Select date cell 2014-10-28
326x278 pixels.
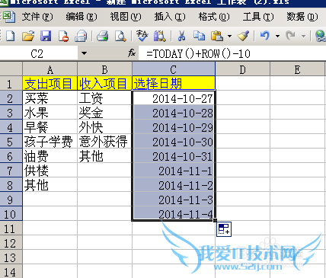[x=174, y=113]
